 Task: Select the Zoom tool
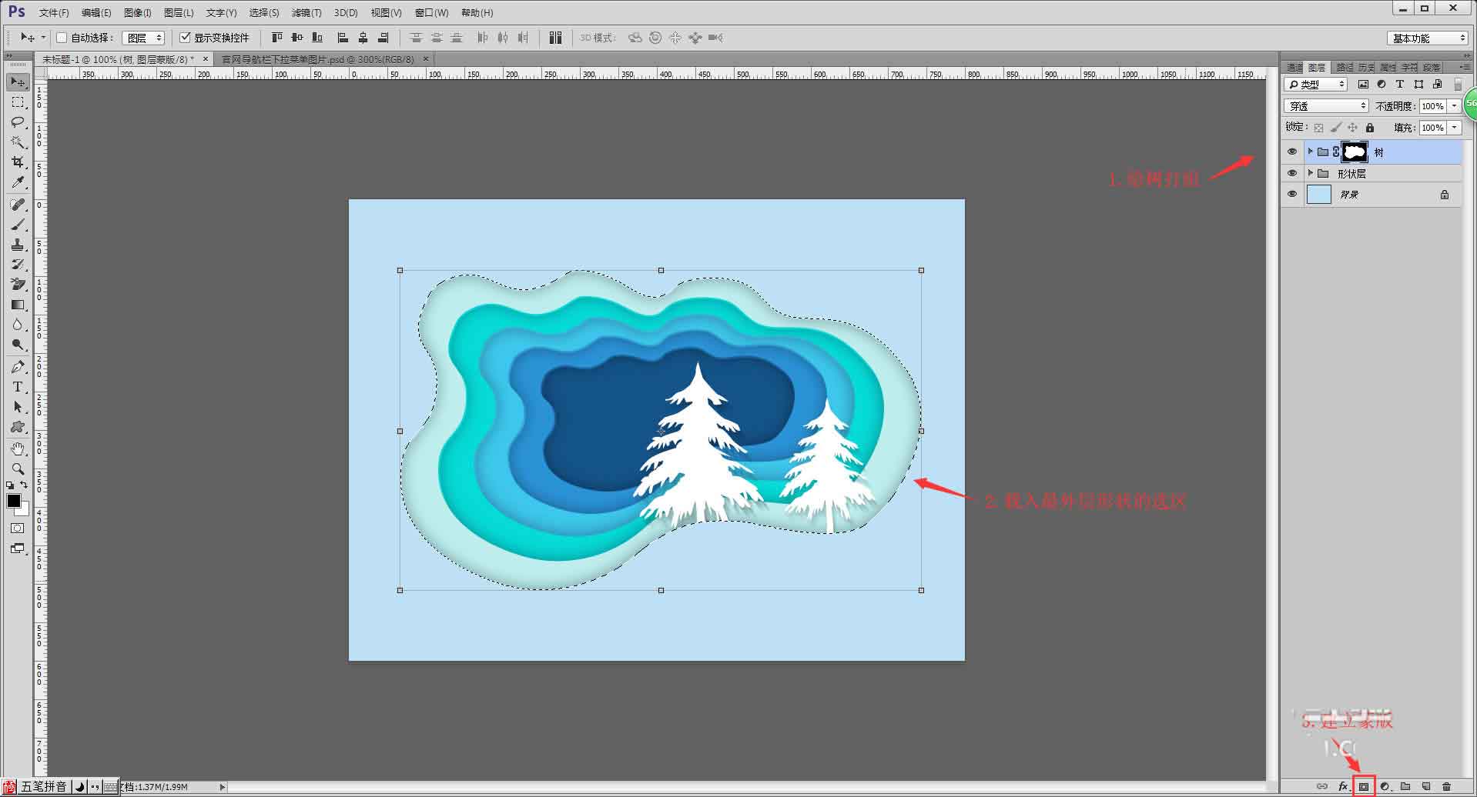coord(18,469)
